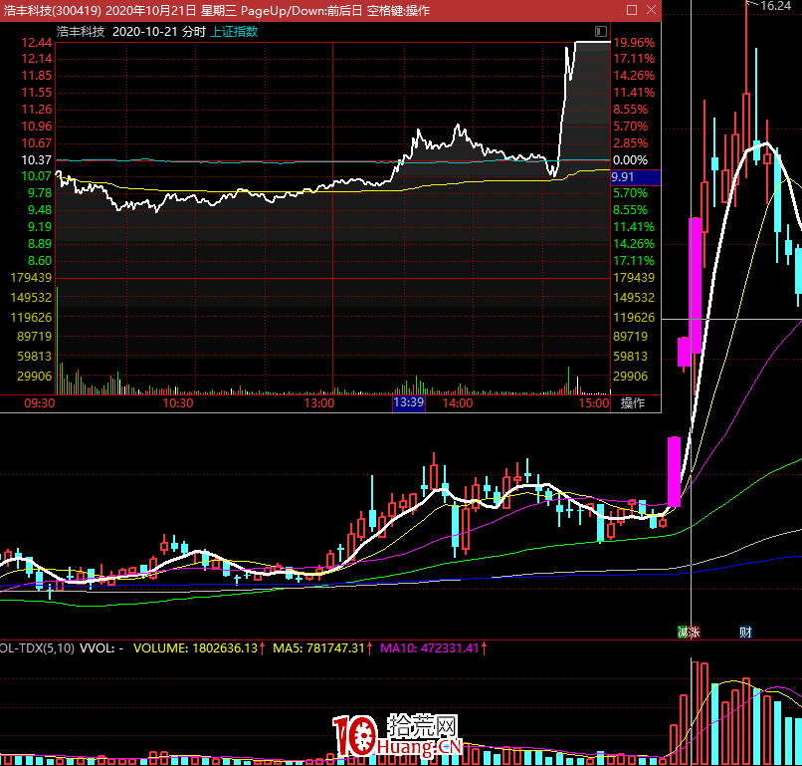Click the 09:30 opening time label
The image size is (802, 766).
[x=40, y=403]
